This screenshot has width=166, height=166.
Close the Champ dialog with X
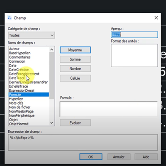click(x=156, y=18)
